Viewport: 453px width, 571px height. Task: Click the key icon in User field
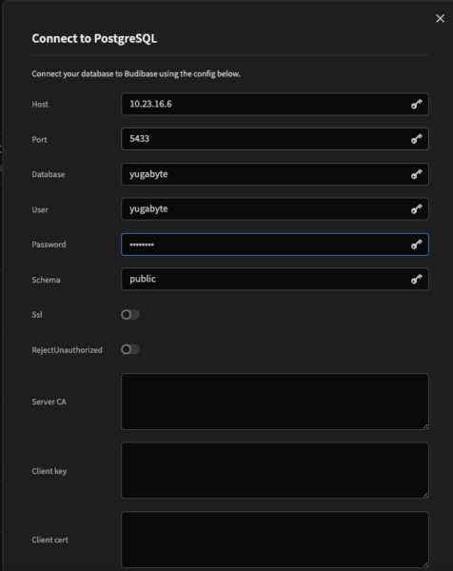tap(417, 209)
